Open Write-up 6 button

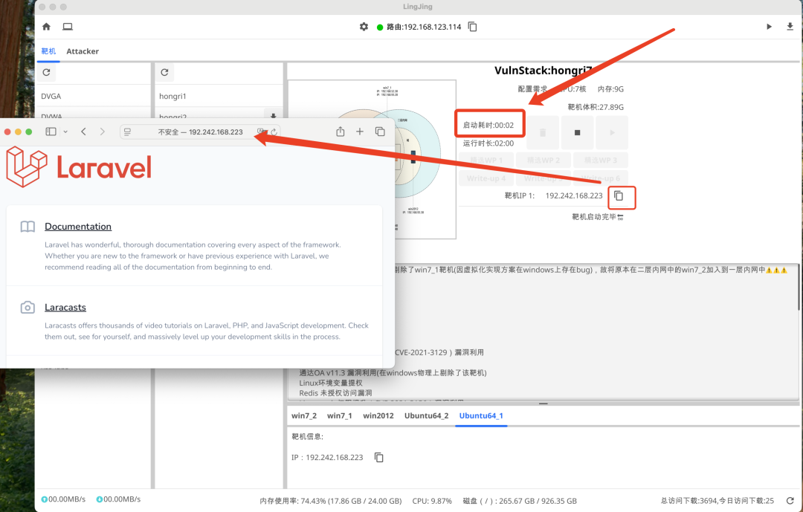pos(601,178)
